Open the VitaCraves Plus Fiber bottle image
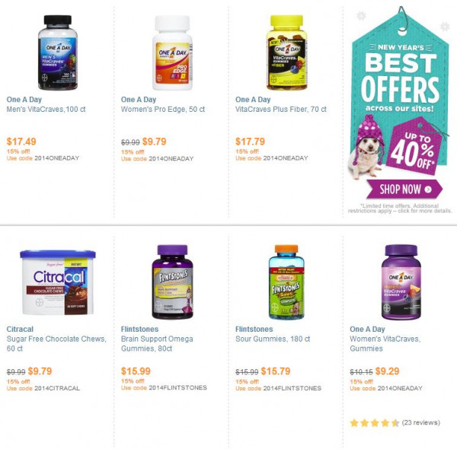 pyautogui.click(x=287, y=53)
